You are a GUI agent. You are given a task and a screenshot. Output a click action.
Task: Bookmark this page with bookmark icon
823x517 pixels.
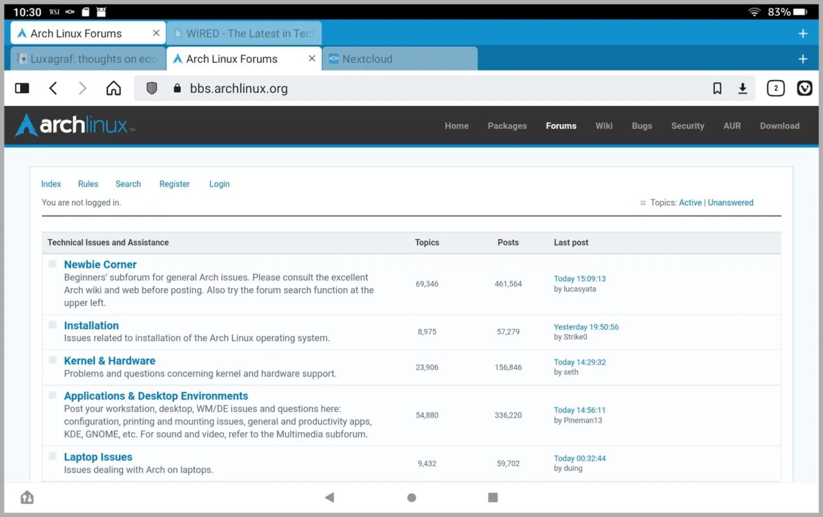click(x=718, y=89)
